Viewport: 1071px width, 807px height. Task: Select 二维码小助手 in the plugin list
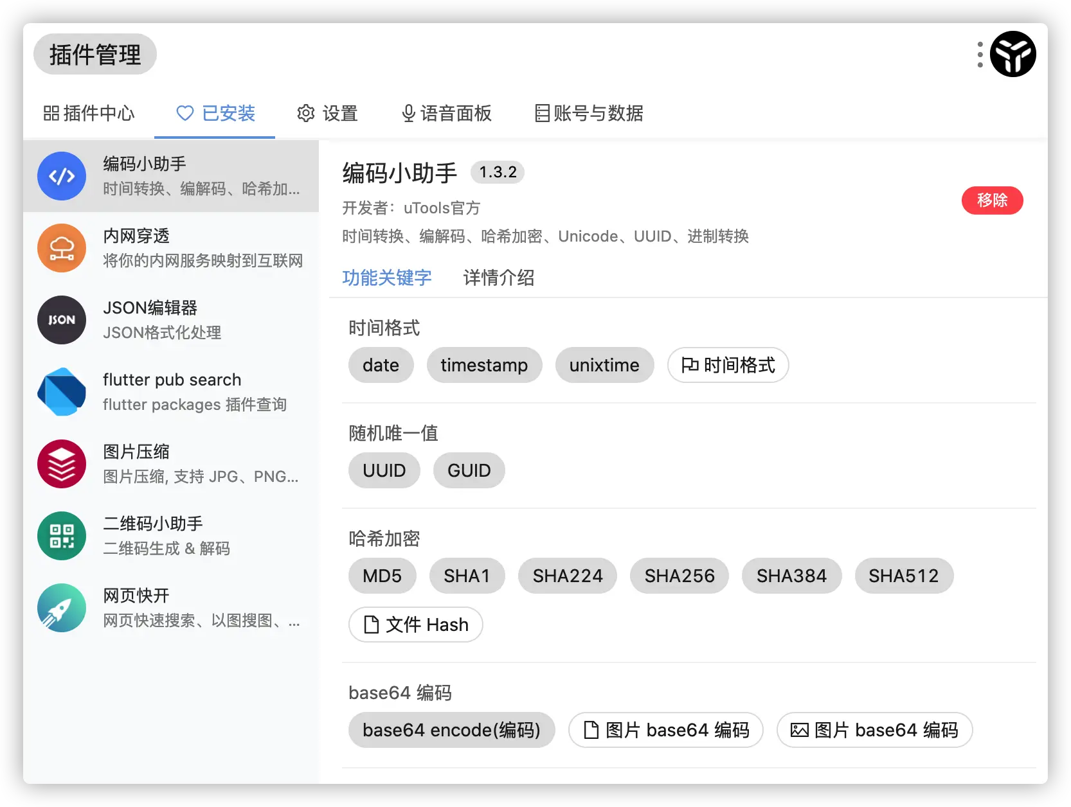(x=171, y=536)
